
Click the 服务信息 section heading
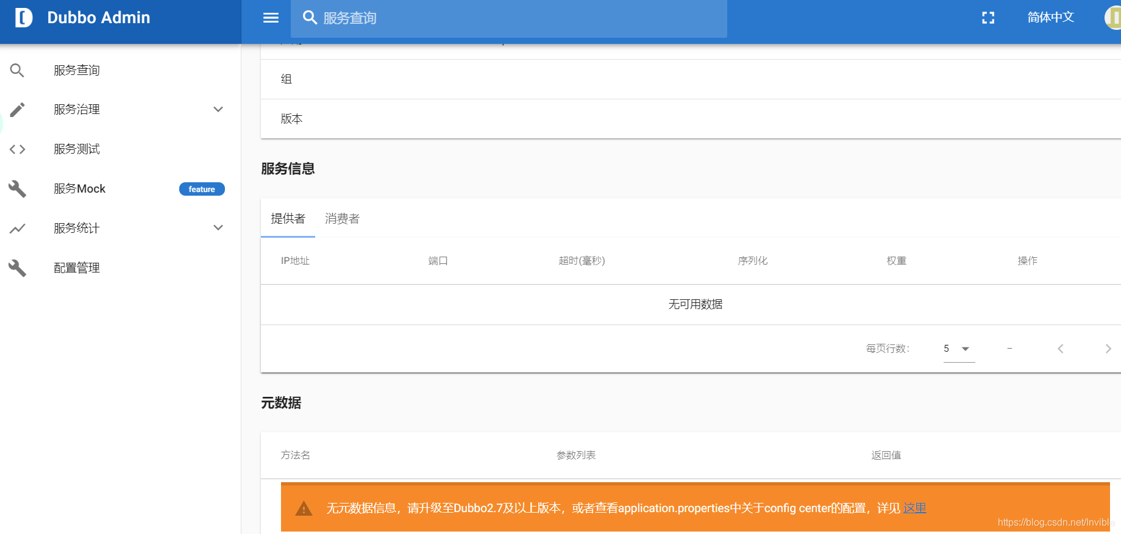pyautogui.click(x=288, y=169)
